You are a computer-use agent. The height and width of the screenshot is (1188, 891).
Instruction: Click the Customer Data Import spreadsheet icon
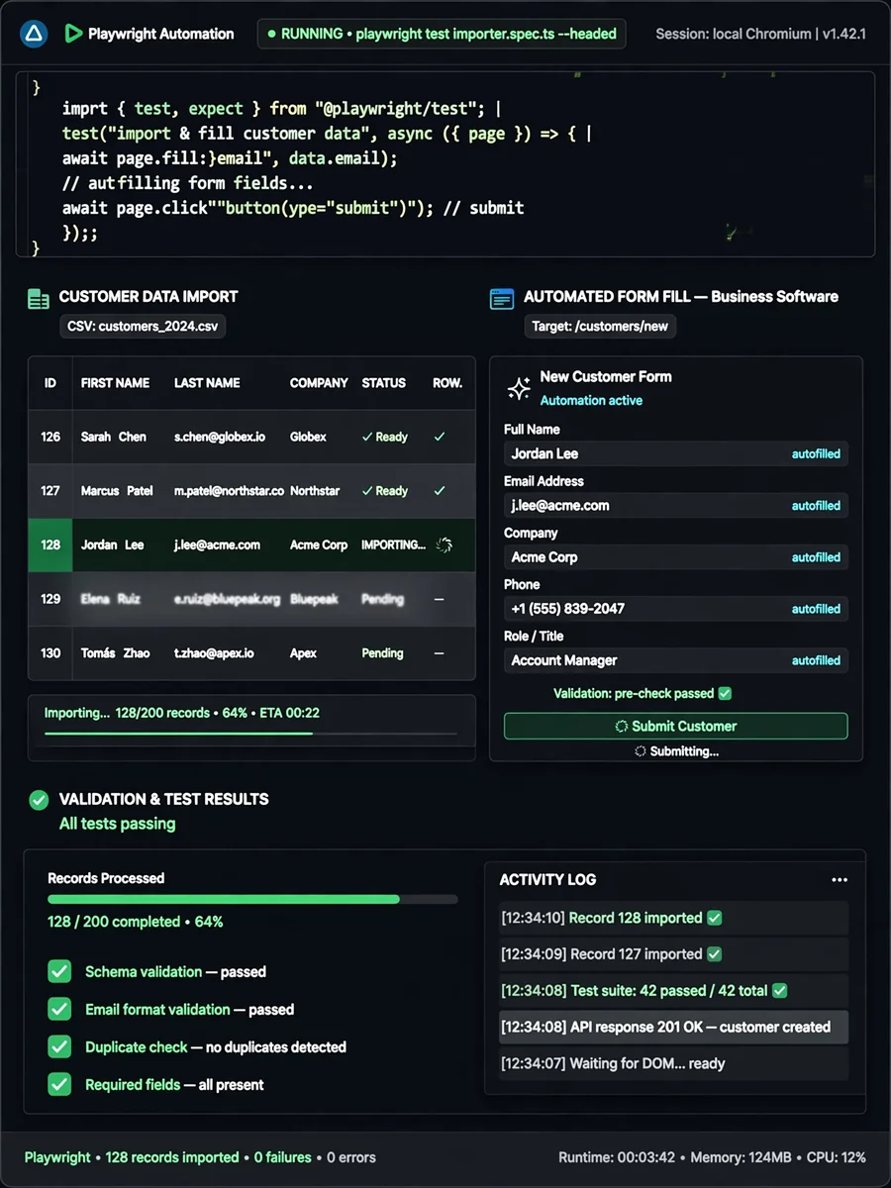[x=39, y=297]
